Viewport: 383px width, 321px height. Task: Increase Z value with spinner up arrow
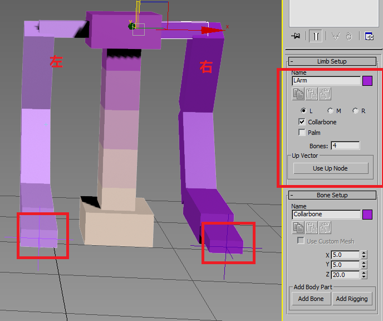364,273
